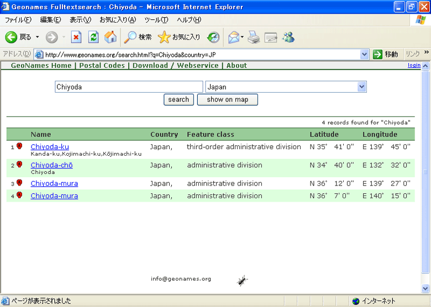Open the お気に入り(A) menu
Image resolution: width=431 pixels, height=307 pixels.
click(118, 20)
